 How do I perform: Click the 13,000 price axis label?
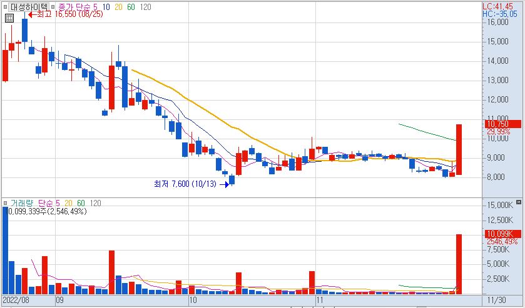click(498, 80)
